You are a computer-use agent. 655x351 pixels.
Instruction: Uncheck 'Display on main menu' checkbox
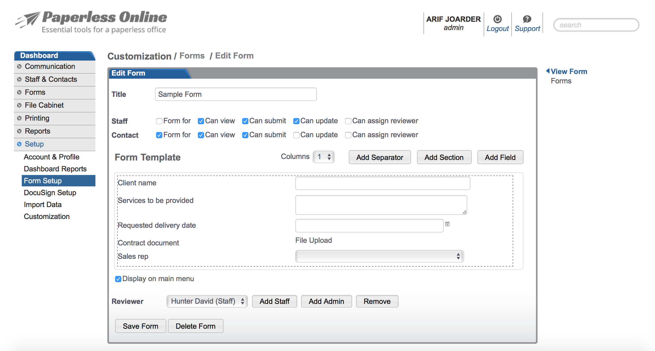[118, 279]
